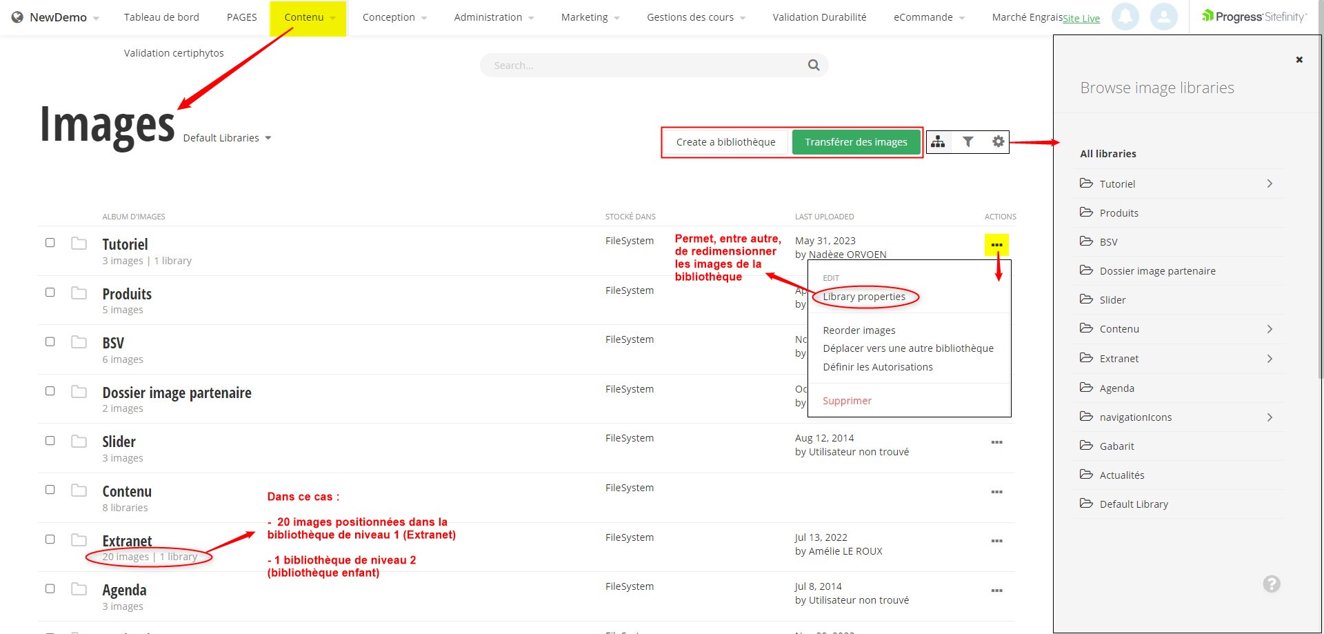Screen dimensions: 1324x634
Task: Choose Library properties from the menu
Action: (864, 297)
